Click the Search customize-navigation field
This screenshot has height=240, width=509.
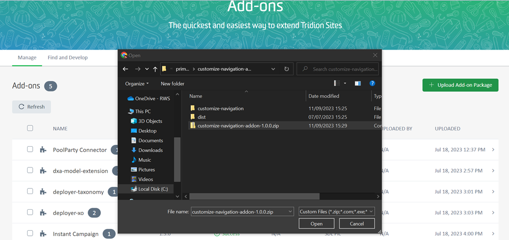pos(338,69)
